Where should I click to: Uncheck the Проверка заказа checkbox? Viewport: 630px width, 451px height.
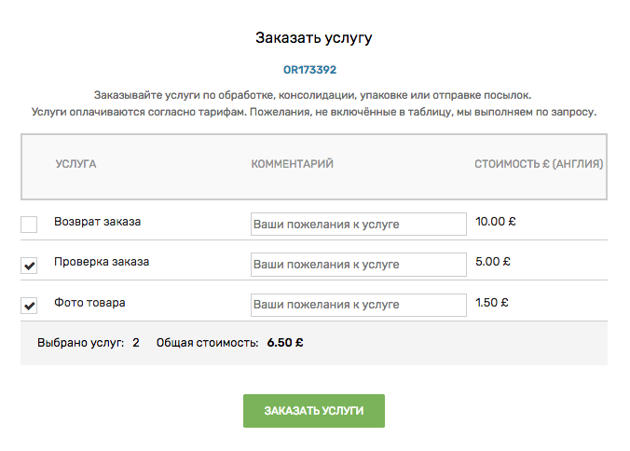tap(29, 266)
